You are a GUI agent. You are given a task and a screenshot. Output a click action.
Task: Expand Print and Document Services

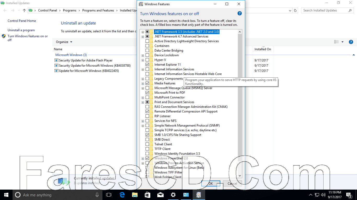pos(143,102)
